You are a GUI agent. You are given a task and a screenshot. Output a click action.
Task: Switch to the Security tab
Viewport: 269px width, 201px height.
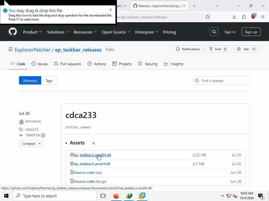pyautogui.click(x=148, y=64)
